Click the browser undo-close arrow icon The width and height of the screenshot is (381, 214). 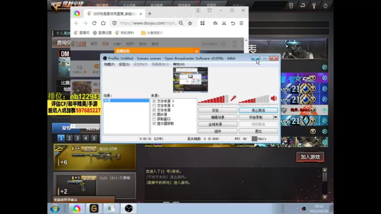coord(233,23)
